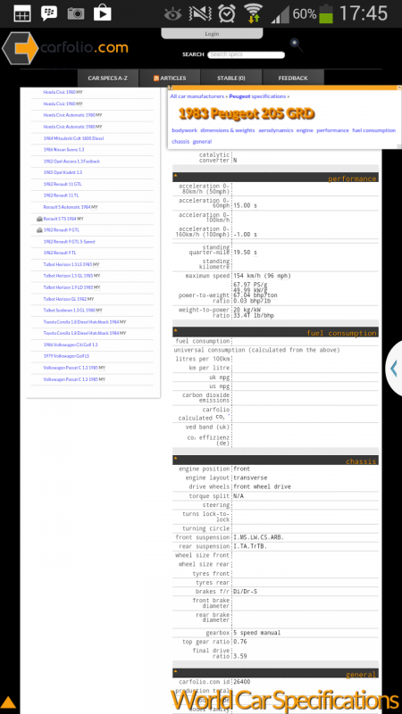The image size is (402, 714).
Task: Open 1979 Volkswagen Golf LS link
Action: click(66, 356)
